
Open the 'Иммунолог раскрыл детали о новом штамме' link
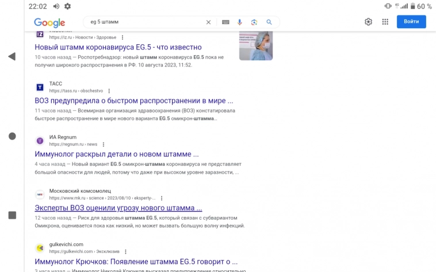pyautogui.click(x=117, y=154)
